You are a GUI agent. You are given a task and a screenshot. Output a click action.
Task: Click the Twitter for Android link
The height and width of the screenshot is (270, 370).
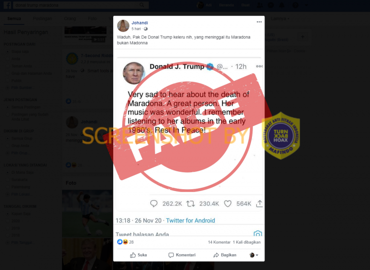(190, 220)
